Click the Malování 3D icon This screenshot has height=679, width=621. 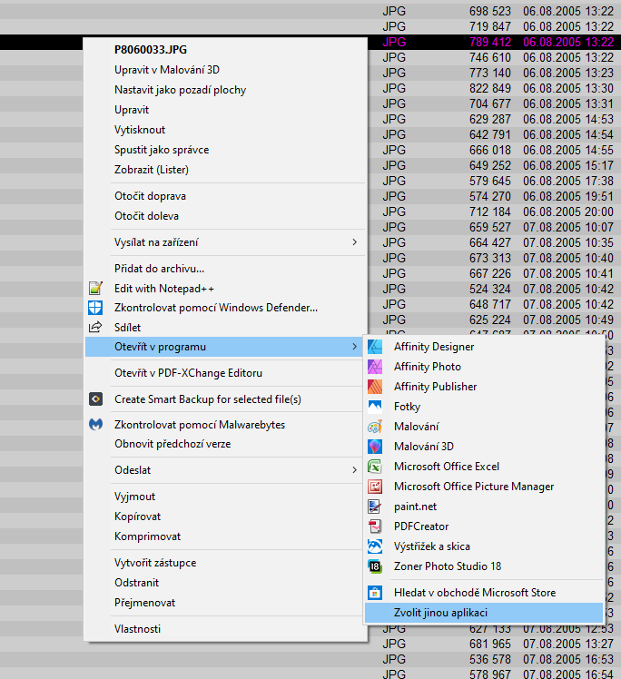tap(375, 447)
